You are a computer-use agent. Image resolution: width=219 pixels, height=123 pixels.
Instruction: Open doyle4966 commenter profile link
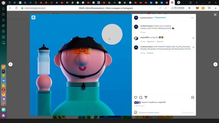pyautogui.click(x=144, y=37)
